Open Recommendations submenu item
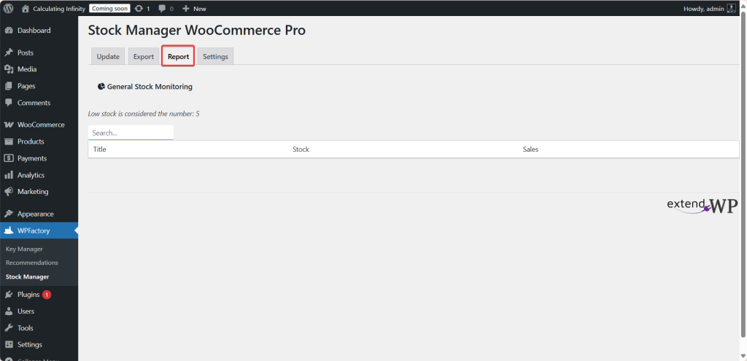The image size is (747, 361). click(32, 263)
